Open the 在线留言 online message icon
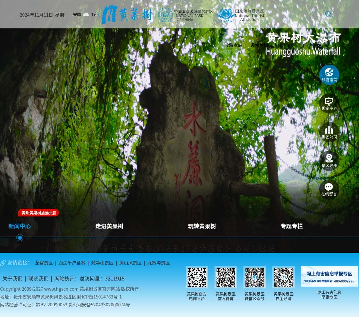The height and width of the screenshot is (328, 359). tap(329, 189)
